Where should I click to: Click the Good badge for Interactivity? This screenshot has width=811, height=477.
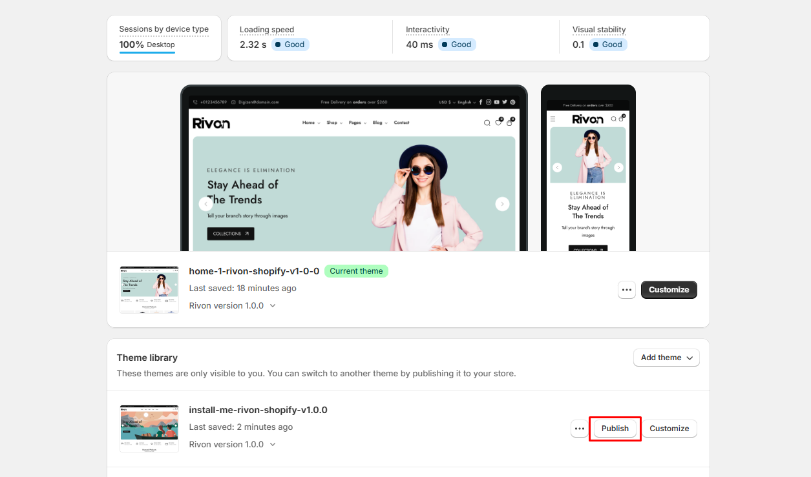pos(457,45)
